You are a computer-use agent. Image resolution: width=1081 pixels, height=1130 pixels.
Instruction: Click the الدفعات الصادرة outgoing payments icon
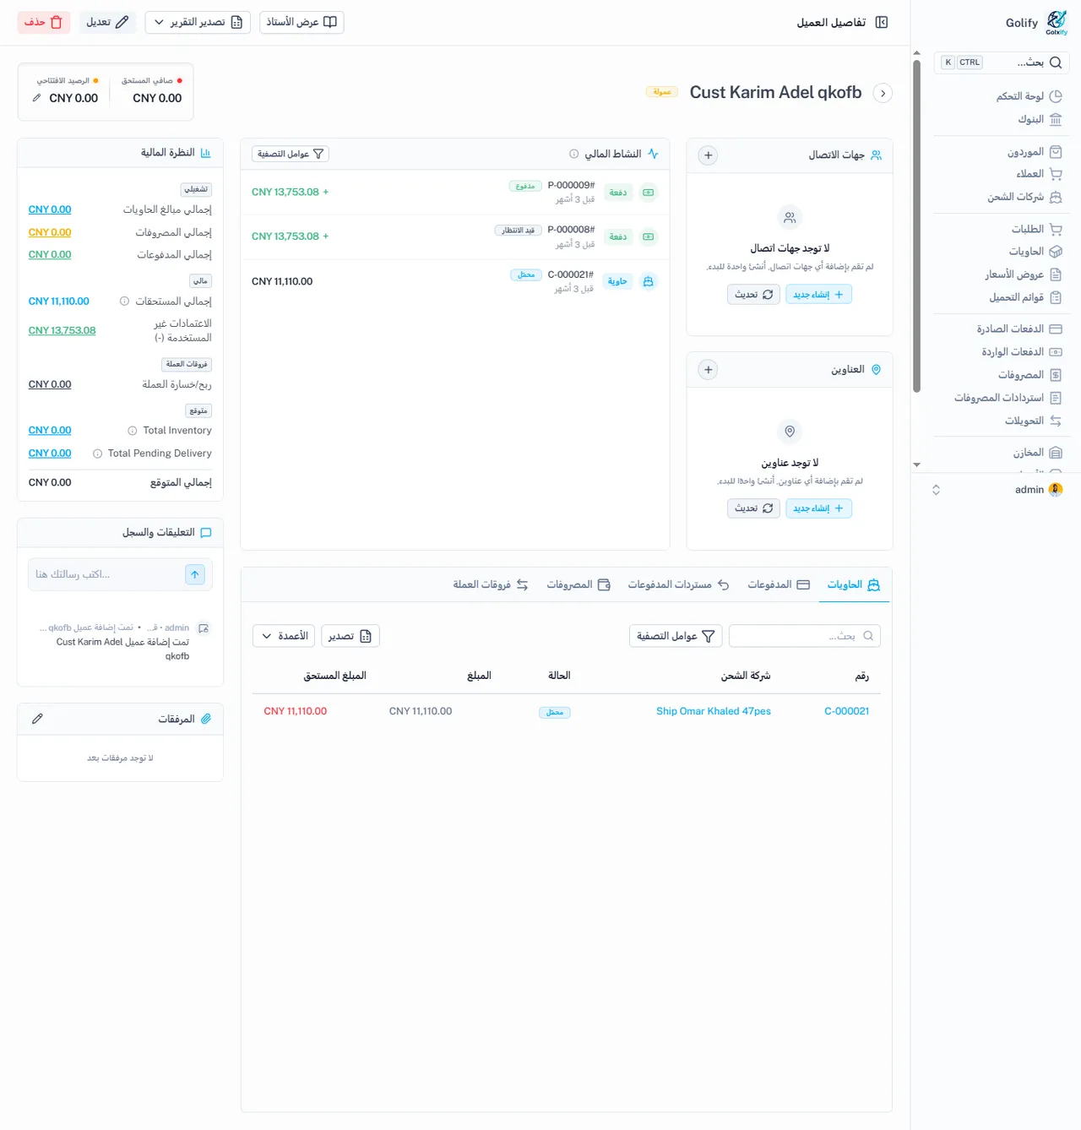(x=1056, y=329)
